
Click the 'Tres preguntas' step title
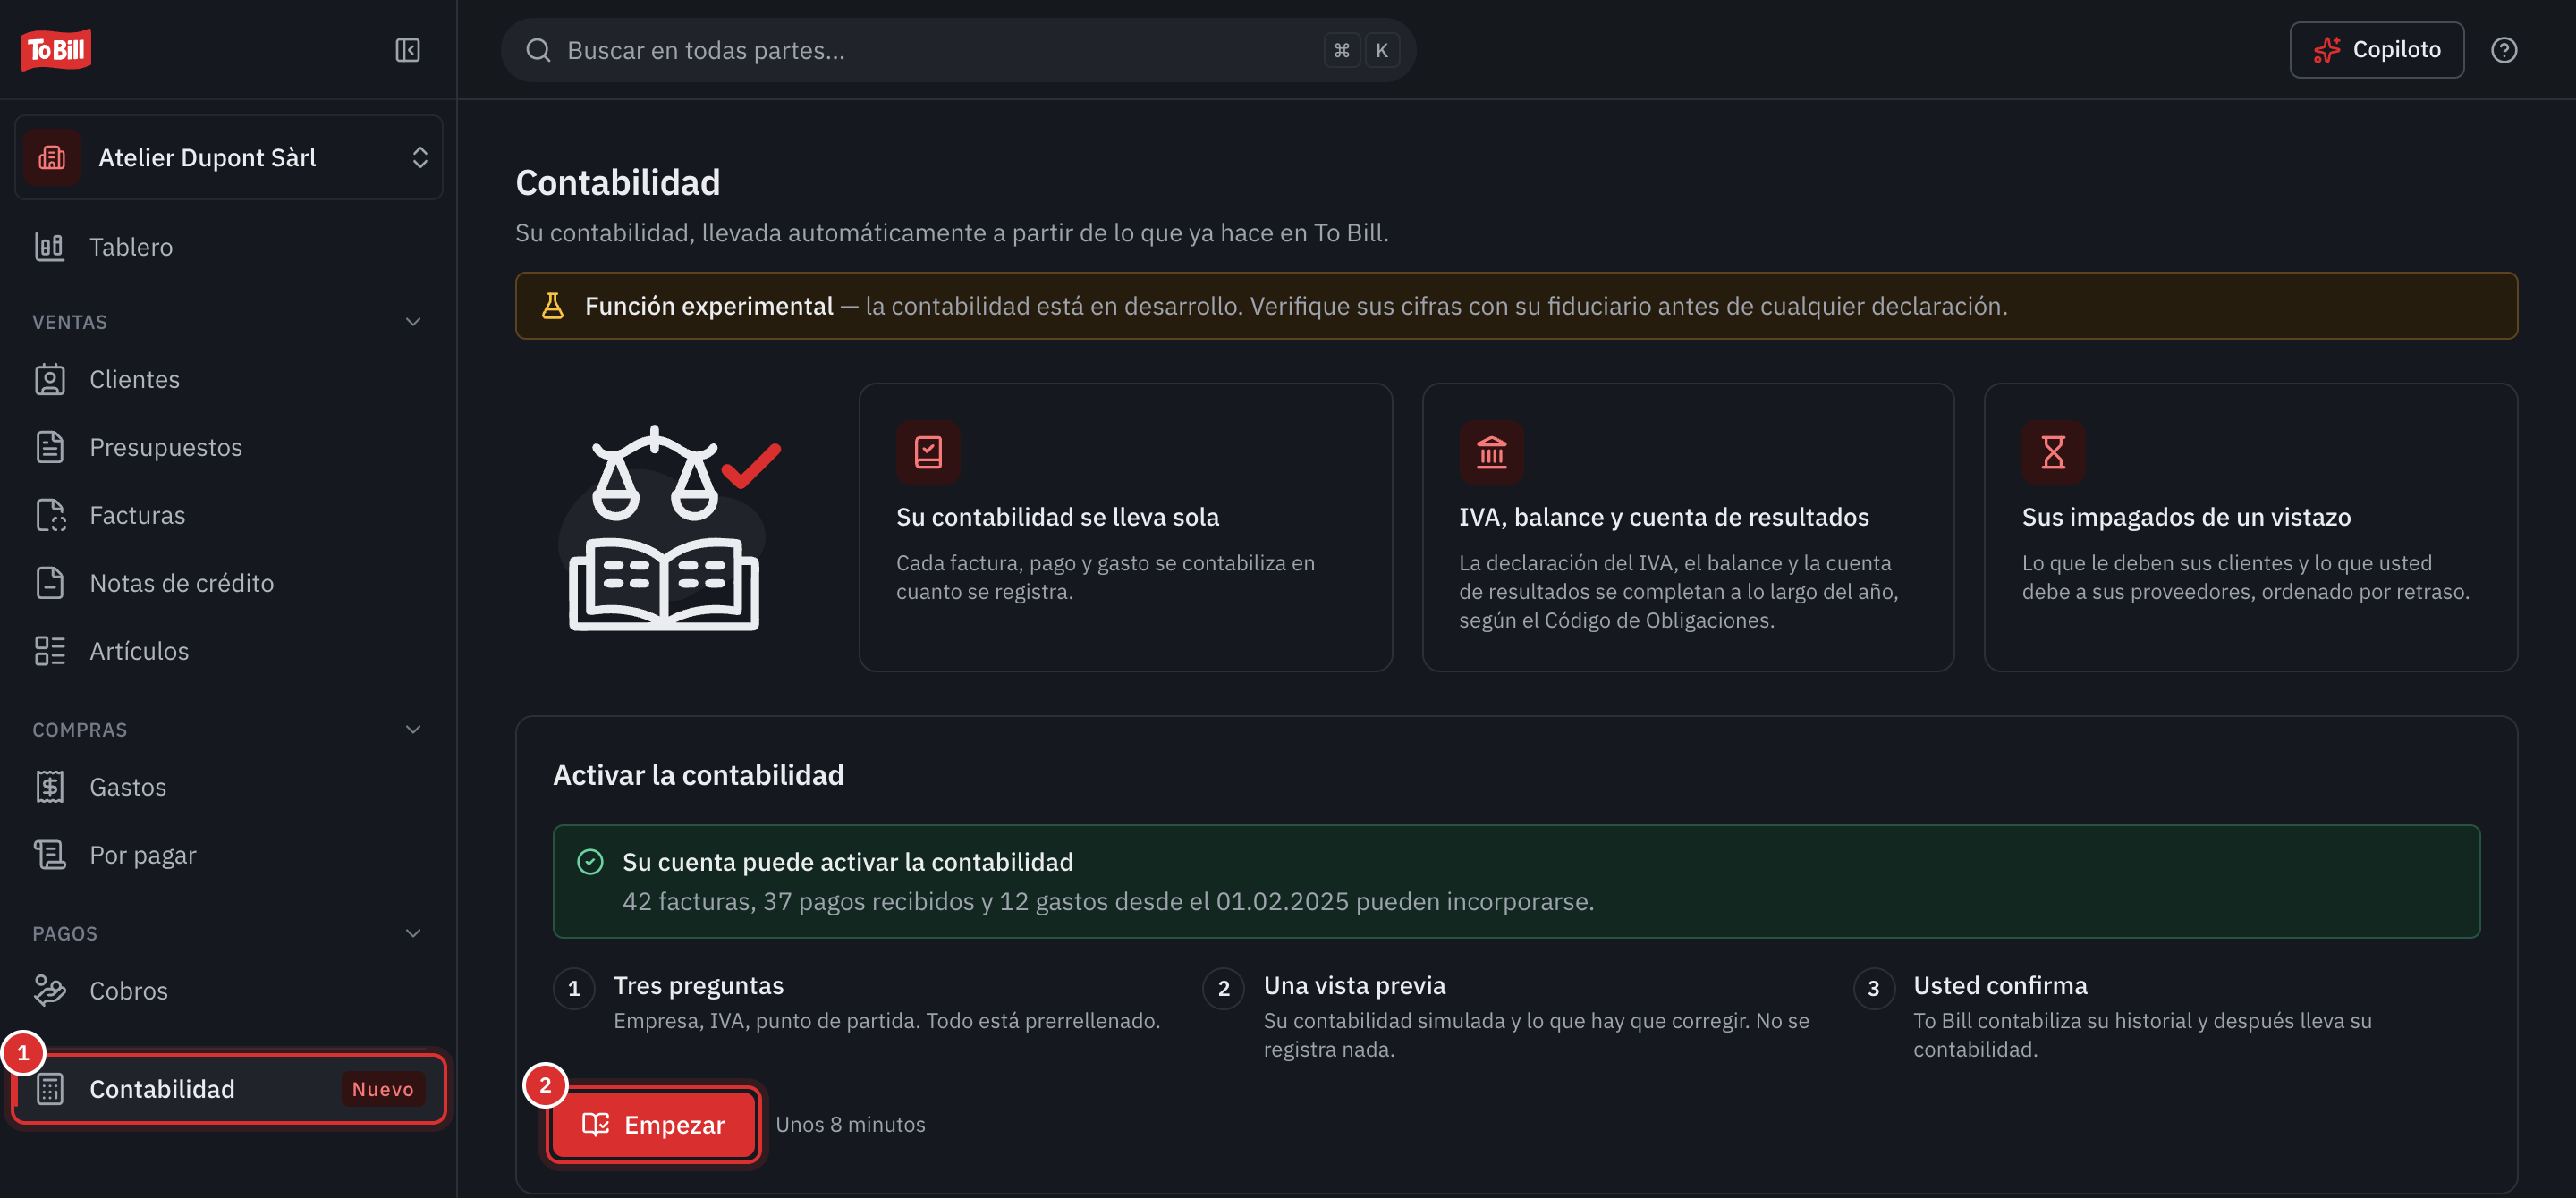click(x=698, y=985)
